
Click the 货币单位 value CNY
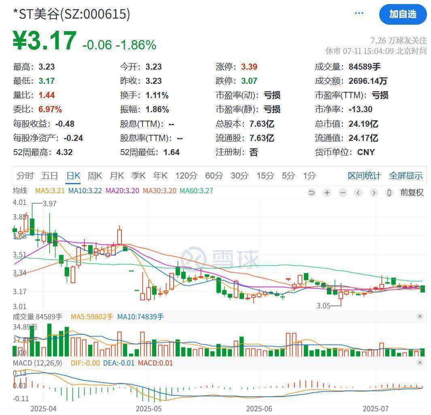(366, 152)
